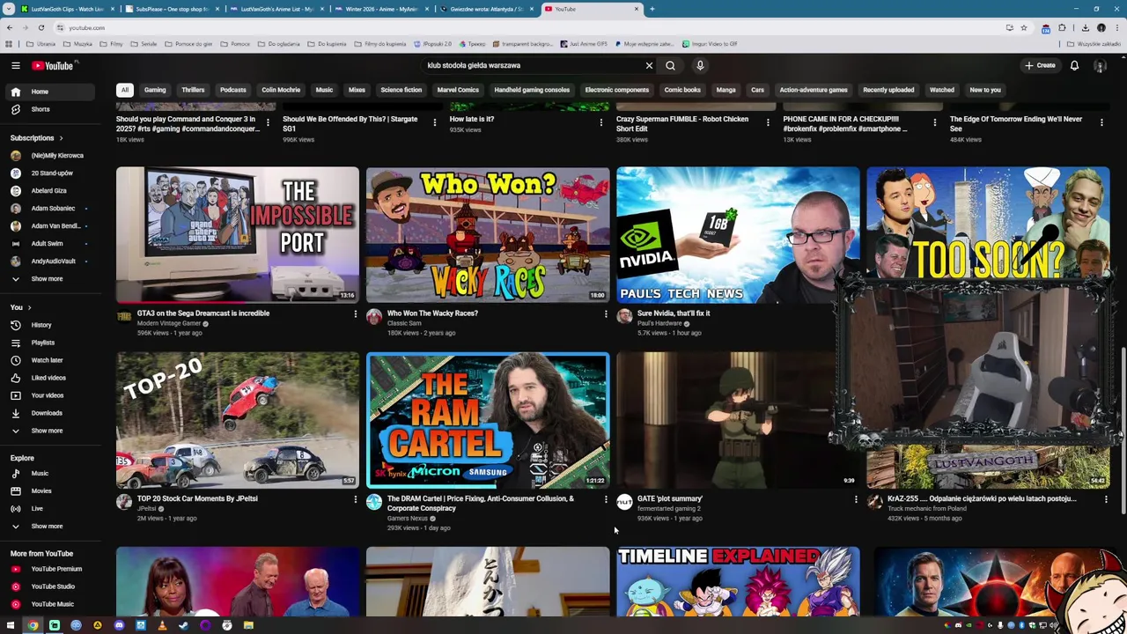Open Paul's Hardware channel link
Image resolution: width=1127 pixels, height=634 pixels.
[659, 323]
